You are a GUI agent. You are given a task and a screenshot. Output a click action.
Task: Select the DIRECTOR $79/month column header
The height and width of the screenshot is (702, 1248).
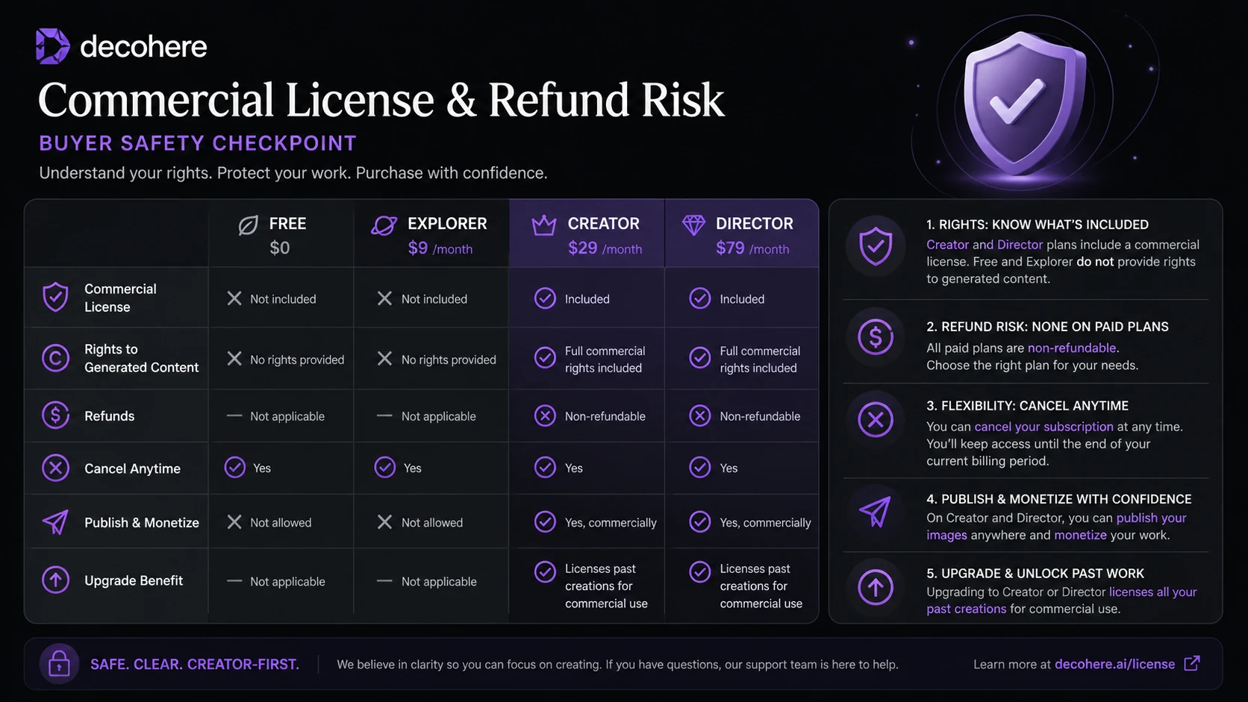741,234
